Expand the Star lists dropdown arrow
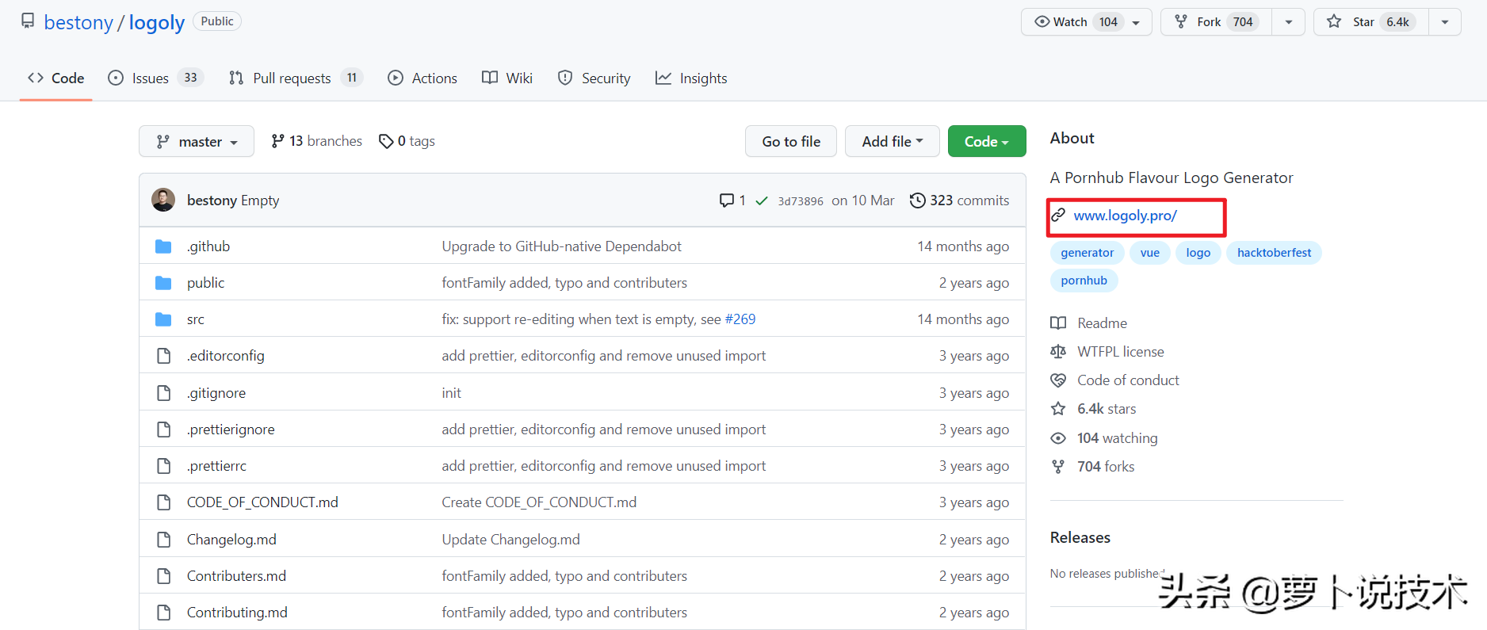The image size is (1487, 630). coord(1444,22)
